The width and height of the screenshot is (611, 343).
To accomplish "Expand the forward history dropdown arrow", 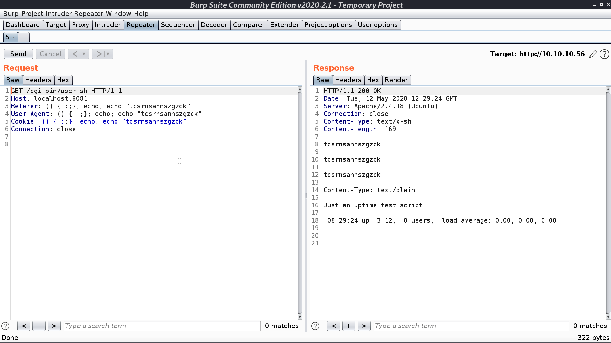I will [108, 54].
